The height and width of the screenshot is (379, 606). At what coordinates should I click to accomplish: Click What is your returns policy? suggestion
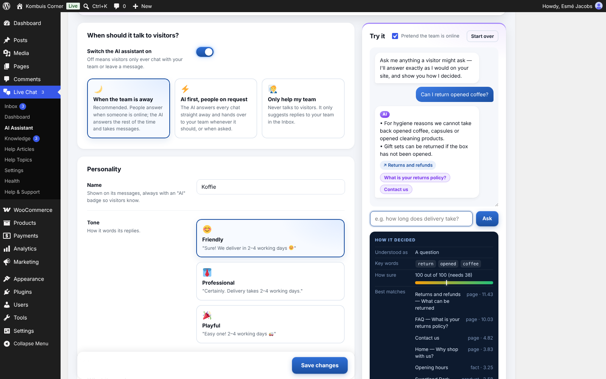coord(415,178)
